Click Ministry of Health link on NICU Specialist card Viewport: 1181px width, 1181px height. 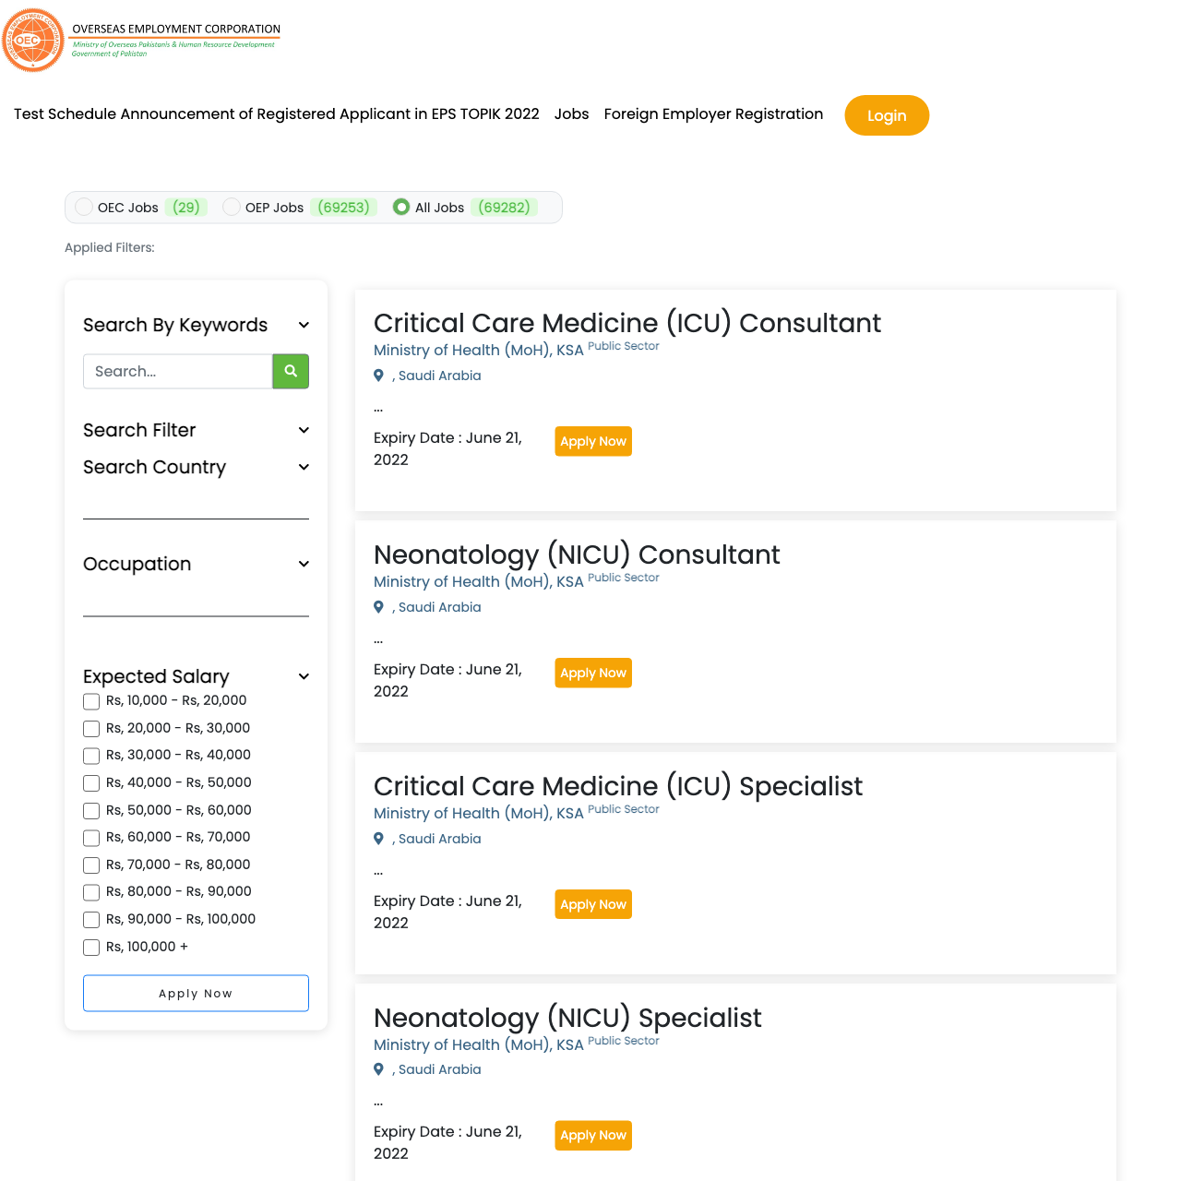coord(478,1044)
